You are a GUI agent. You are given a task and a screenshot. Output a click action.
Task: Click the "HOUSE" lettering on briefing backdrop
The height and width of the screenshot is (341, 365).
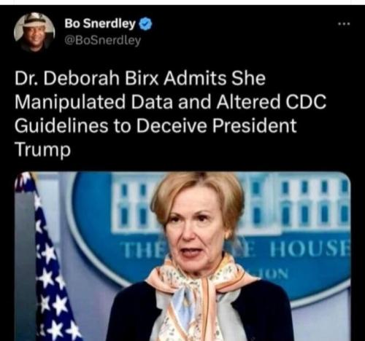[310, 250]
